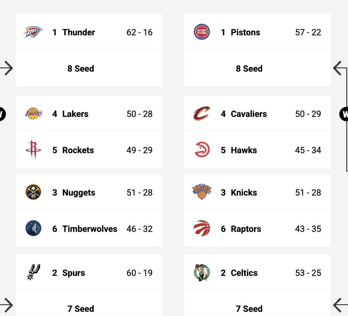The image size is (348, 316).
Task: Open the Celtics team name link
Action: point(244,273)
